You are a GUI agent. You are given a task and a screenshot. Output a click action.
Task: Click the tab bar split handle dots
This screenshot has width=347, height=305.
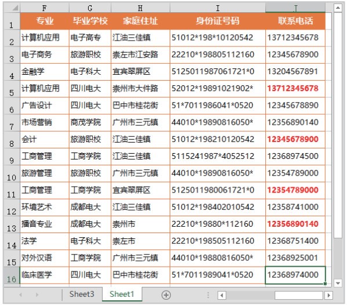[x=208, y=295]
